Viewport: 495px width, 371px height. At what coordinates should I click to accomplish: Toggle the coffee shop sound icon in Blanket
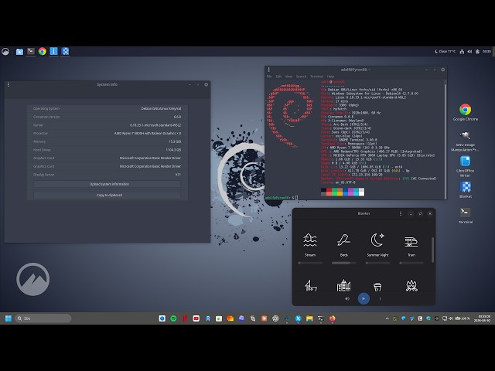point(377,287)
